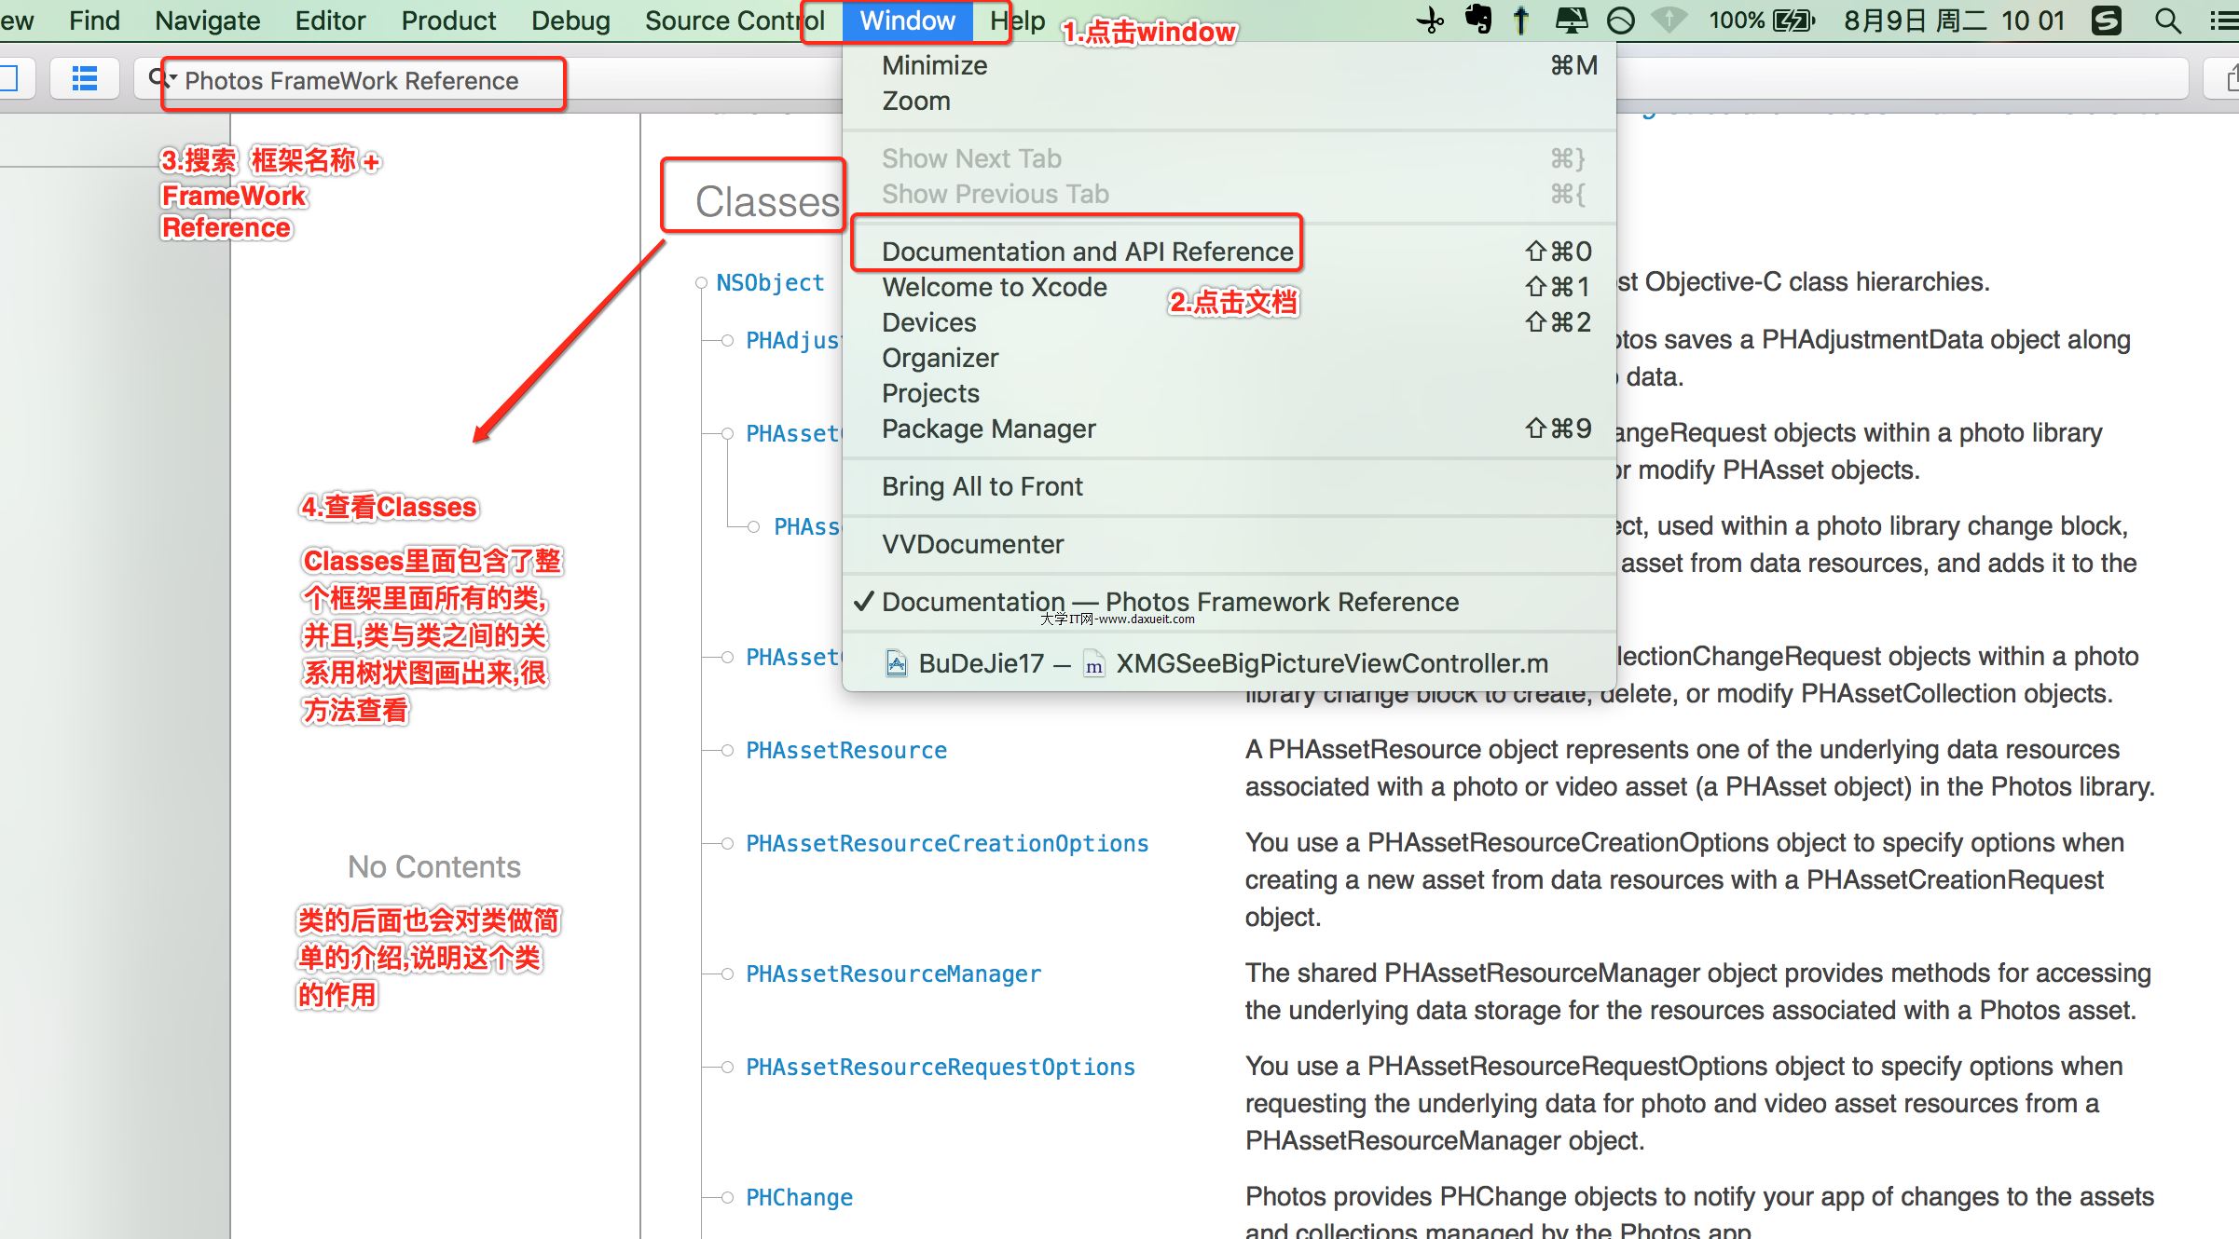
Task: Open the search options dropdown arrow
Action: click(x=173, y=77)
